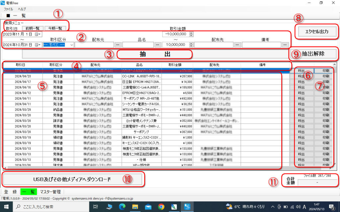The height and width of the screenshot is (212, 340).
Task: Sort by the 取引金額 column header
Action: 175,65
